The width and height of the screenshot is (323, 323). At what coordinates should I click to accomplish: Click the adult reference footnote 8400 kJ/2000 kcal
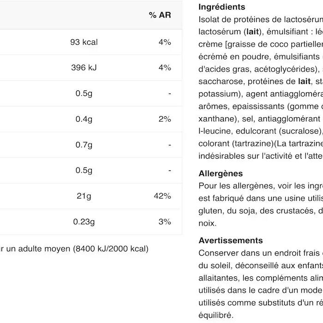coord(111,249)
